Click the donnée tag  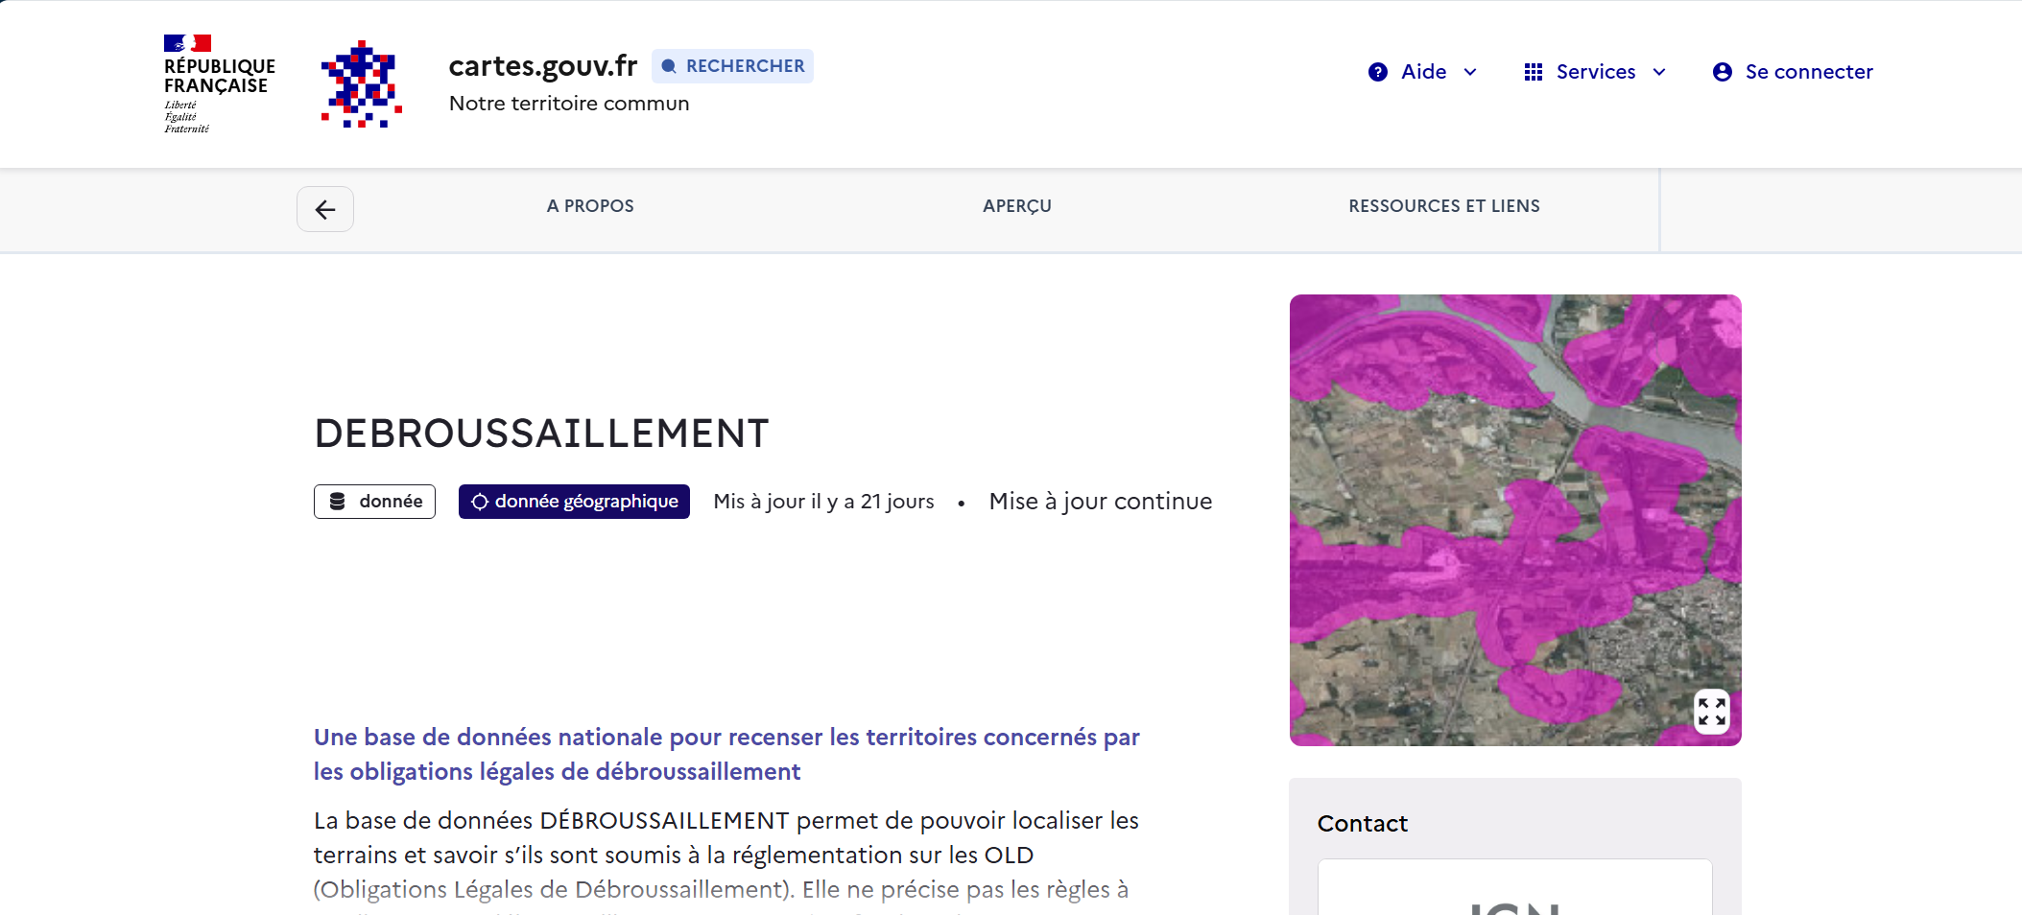[374, 502]
